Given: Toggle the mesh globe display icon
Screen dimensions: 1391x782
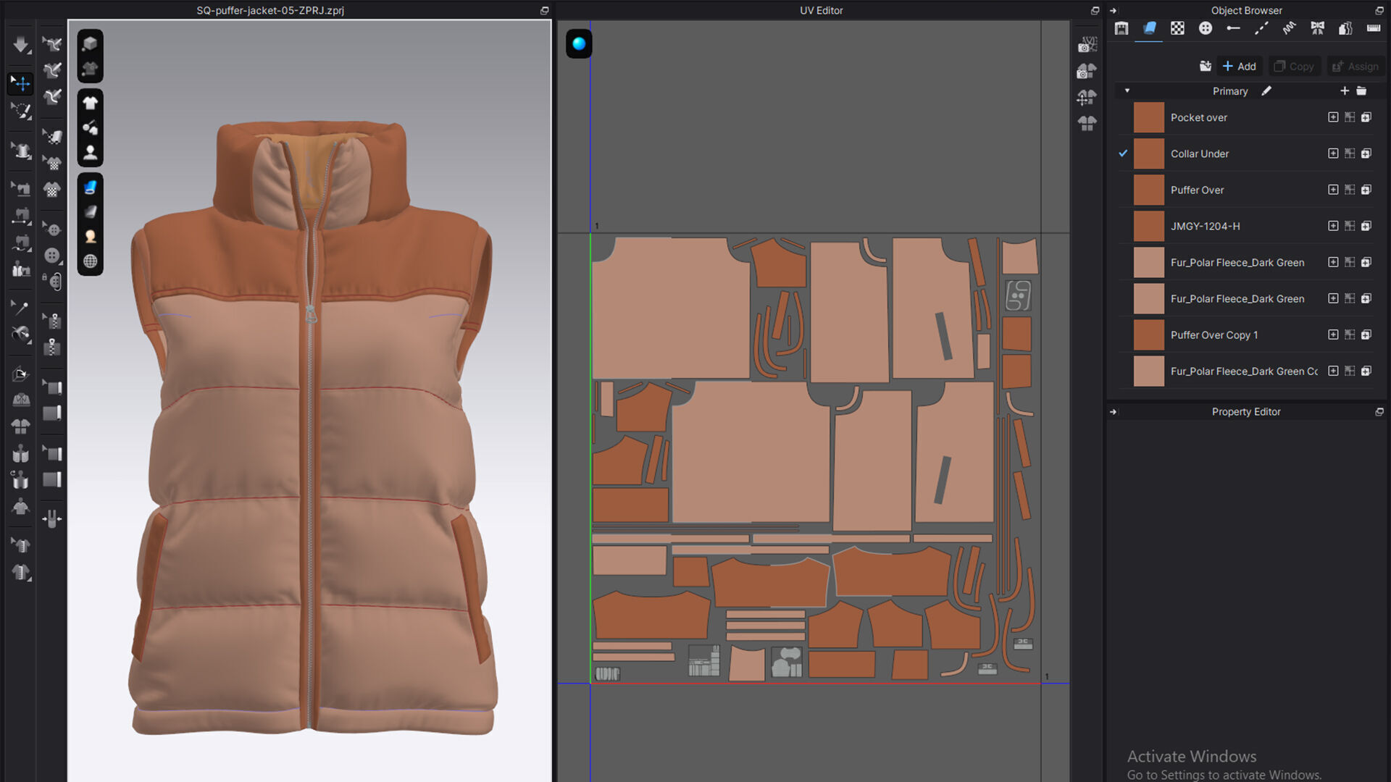Looking at the screenshot, I should (x=90, y=261).
